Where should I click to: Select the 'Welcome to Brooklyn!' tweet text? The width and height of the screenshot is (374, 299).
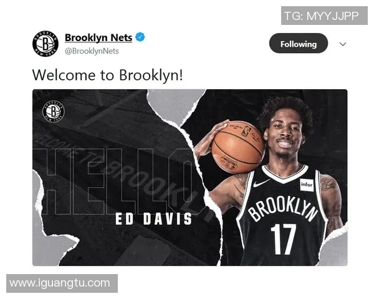point(107,75)
